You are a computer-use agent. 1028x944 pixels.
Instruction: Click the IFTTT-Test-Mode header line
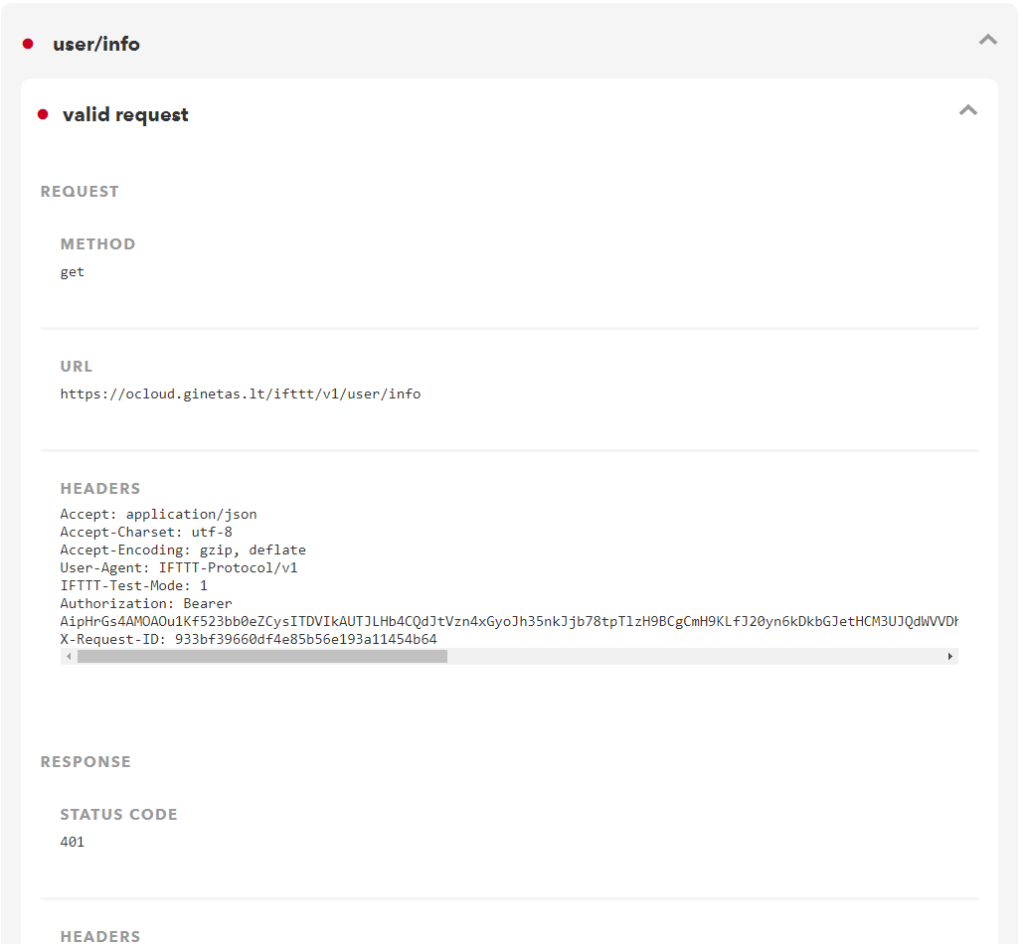pyautogui.click(x=134, y=585)
